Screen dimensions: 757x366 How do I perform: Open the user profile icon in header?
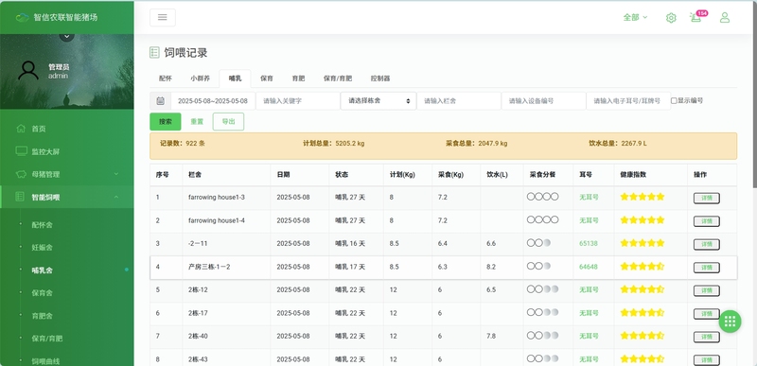click(725, 18)
